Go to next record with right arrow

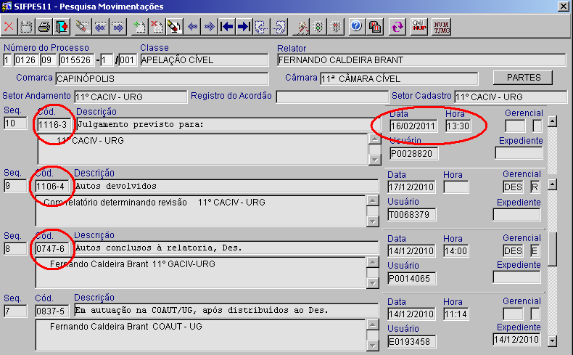point(210,27)
